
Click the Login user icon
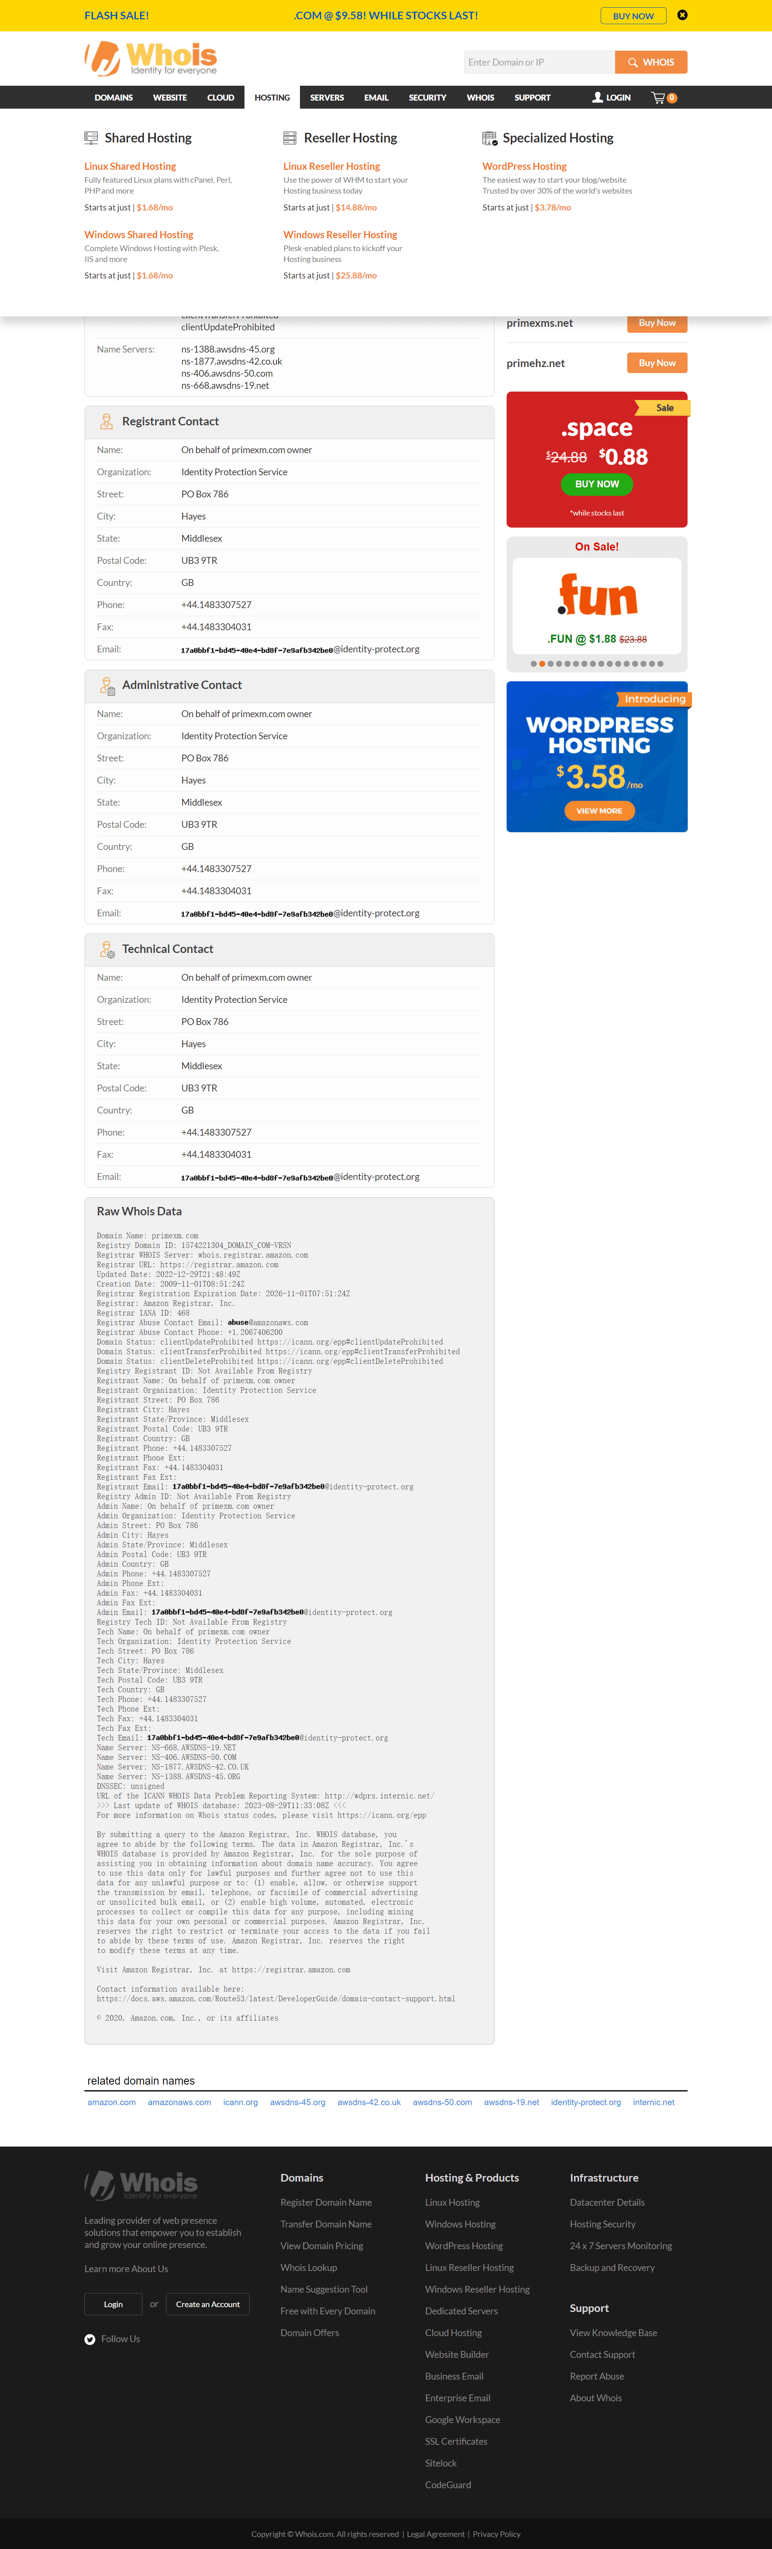[x=597, y=98]
